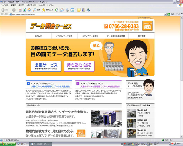Stop page loading with red X icon
The height and width of the screenshot is (146, 183).
point(20,10)
